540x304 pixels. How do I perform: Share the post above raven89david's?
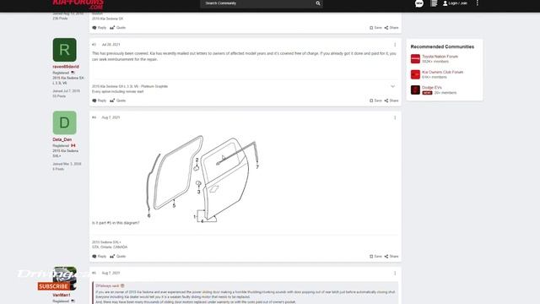pos(391,28)
